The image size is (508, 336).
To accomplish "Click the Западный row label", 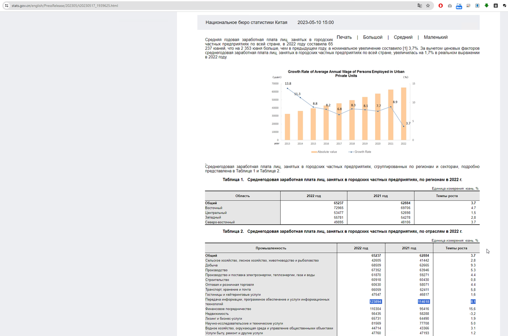I will click(x=213, y=218).
